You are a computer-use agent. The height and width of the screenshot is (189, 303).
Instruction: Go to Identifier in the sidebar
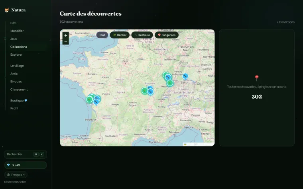pyautogui.click(x=17, y=31)
